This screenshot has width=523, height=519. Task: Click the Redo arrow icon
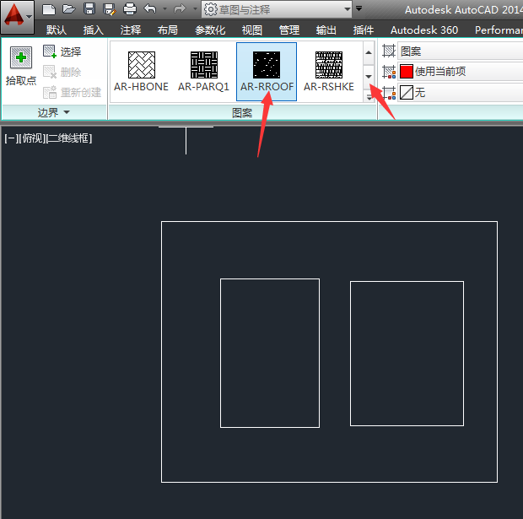click(180, 8)
